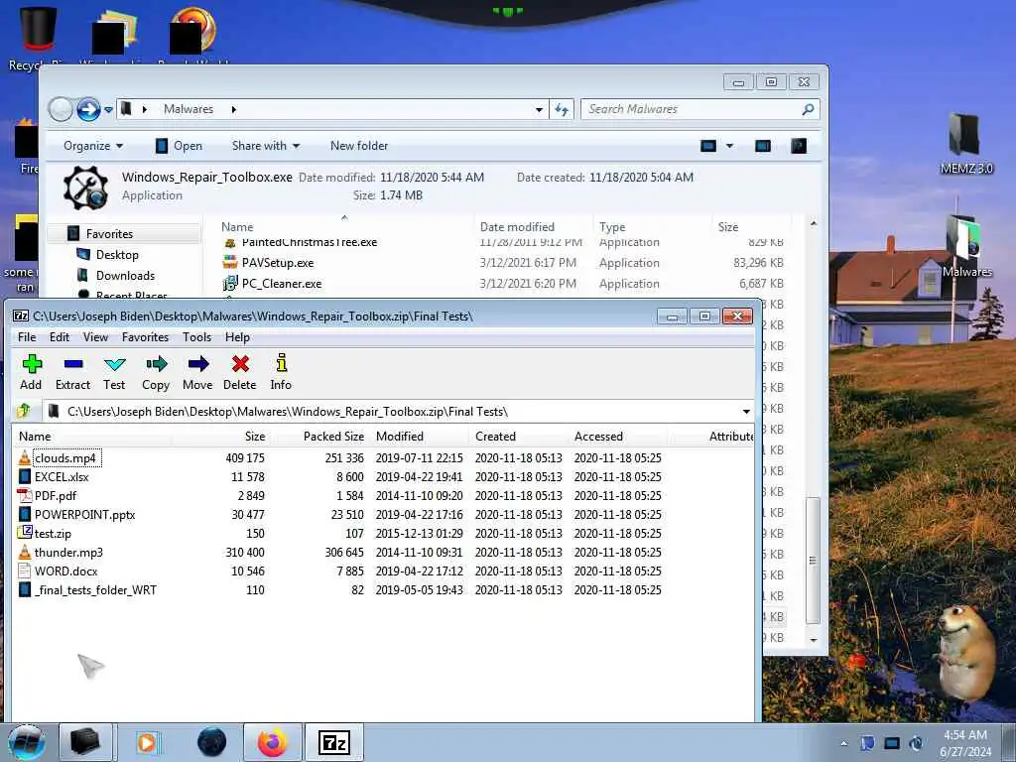Open view options dropdown arrow in Explorer
Viewport: 1016px width, 762px height.
point(729,146)
